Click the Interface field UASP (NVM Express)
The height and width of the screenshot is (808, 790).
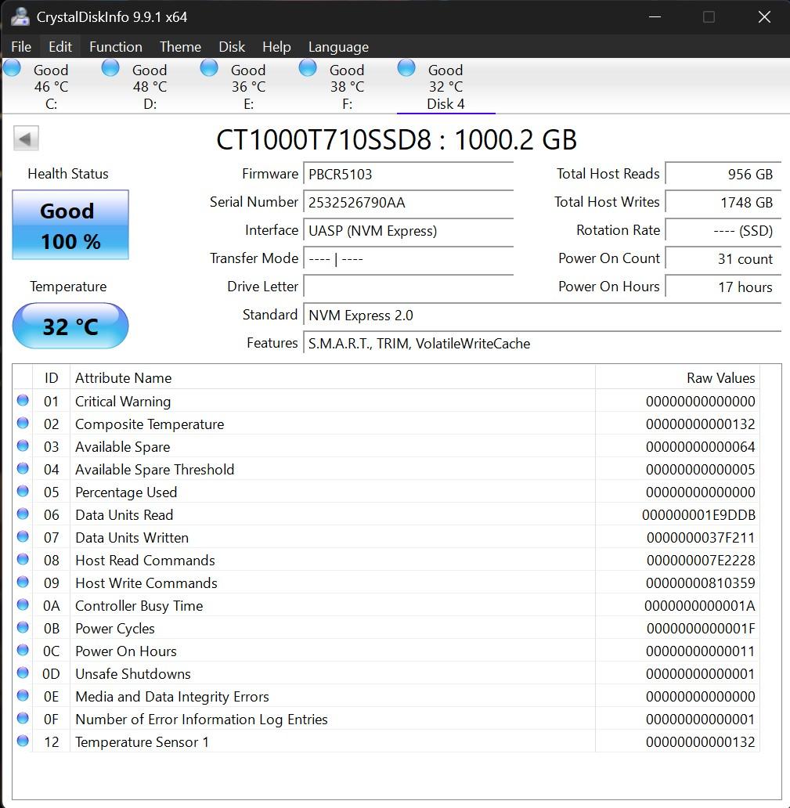coord(409,230)
